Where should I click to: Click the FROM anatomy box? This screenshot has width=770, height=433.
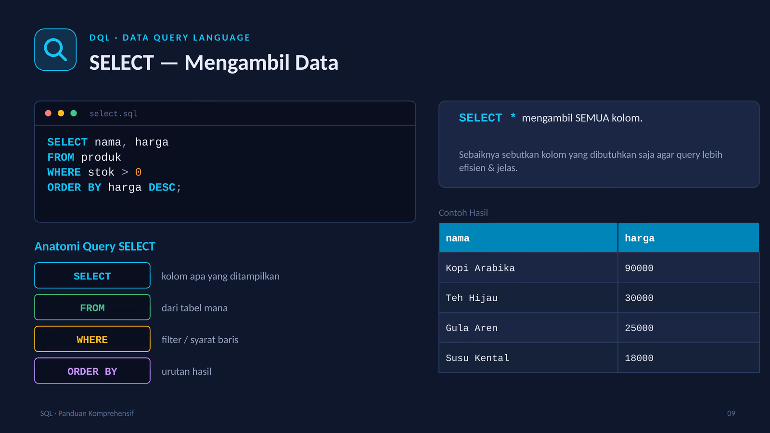pyautogui.click(x=92, y=307)
